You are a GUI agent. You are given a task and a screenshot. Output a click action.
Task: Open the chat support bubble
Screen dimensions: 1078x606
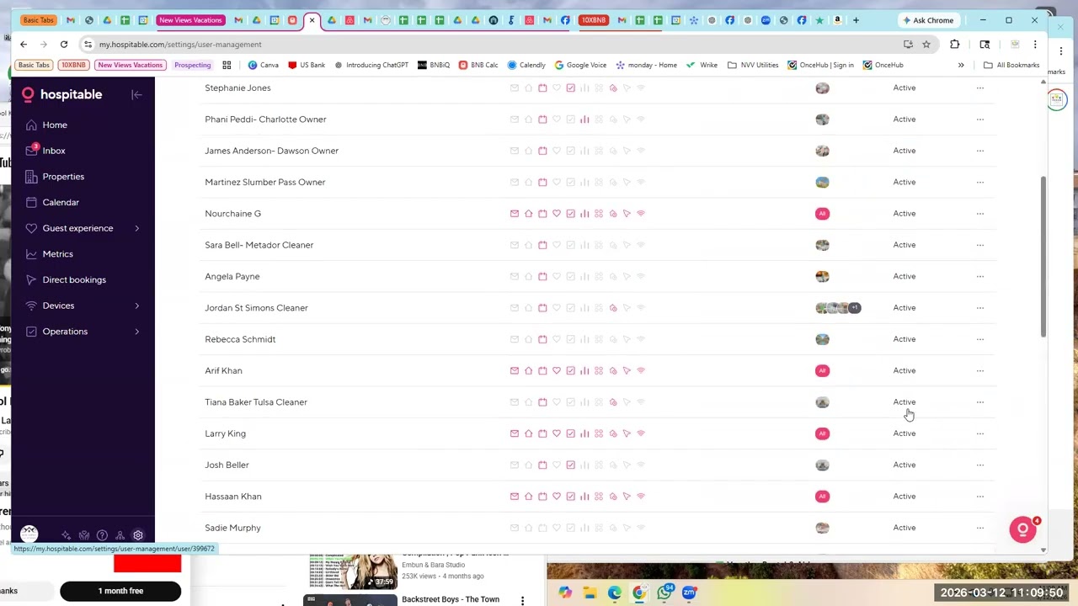[x=1022, y=529]
